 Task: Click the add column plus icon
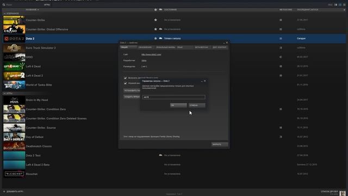pyautogui.click(x=344, y=10)
